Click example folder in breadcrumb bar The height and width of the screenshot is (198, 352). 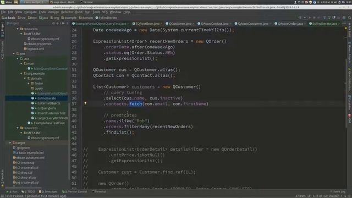[x=69, y=18]
